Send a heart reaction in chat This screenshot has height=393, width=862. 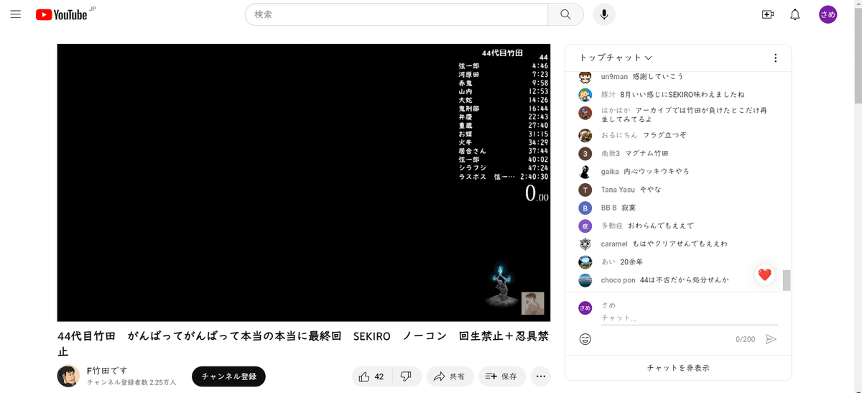pyautogui.click(x=764, y=274)
